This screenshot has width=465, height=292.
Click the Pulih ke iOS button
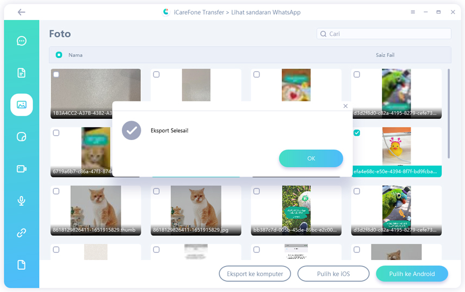(333, 274)
